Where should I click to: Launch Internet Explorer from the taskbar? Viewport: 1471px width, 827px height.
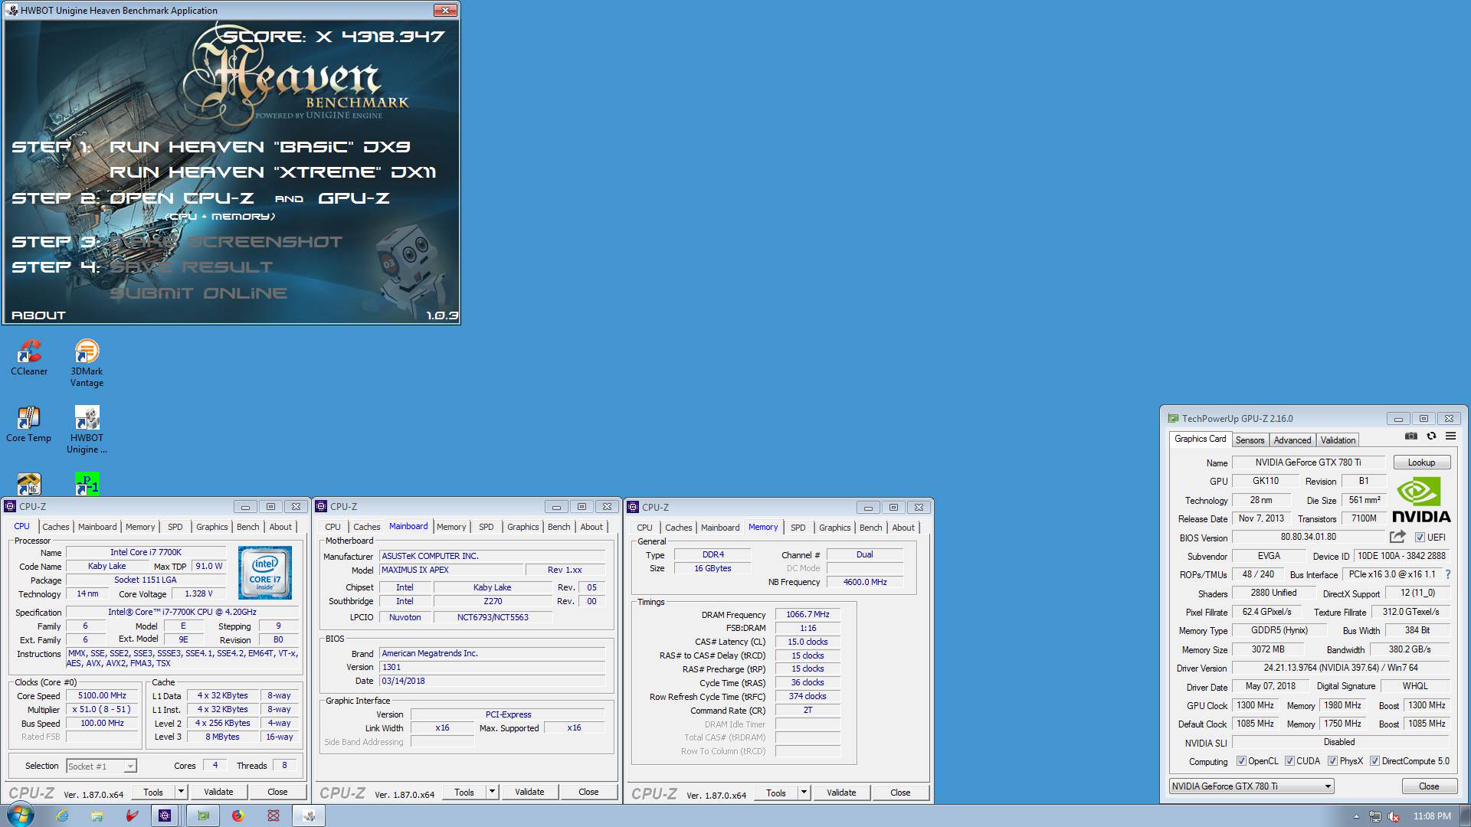tap(62, 816)
